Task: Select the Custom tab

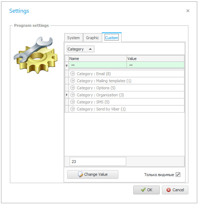Action: (112, 38)
